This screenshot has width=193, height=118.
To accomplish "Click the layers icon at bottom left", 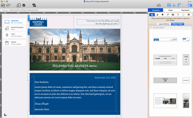I will [x=6, y=114].
